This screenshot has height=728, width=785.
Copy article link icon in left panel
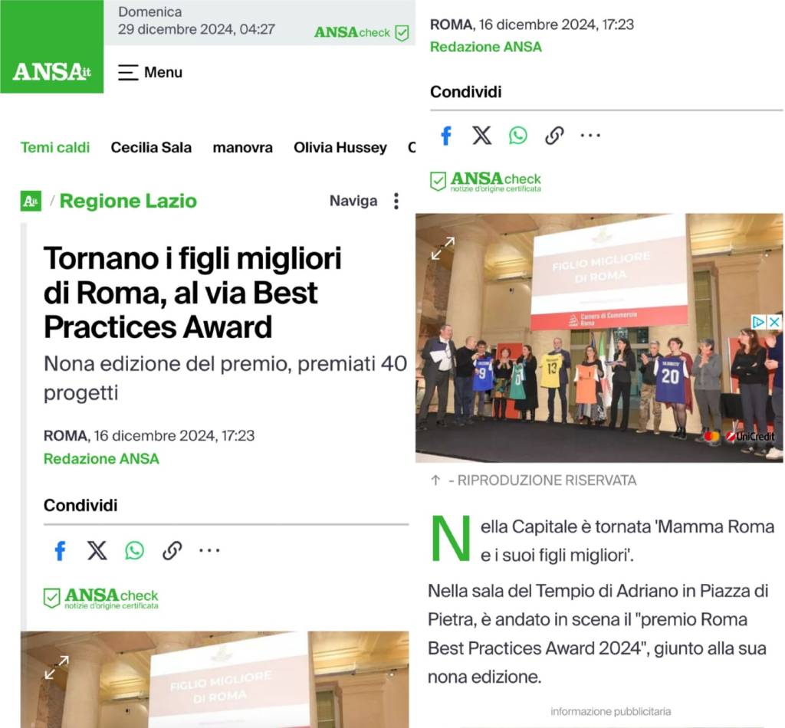(172, 550)
